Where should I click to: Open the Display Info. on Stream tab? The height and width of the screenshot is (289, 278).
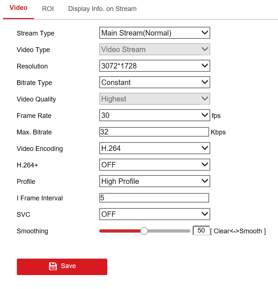pyautogui.click(x=102, y=9)
